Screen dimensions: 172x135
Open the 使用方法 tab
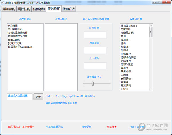(x=69, y=9)
